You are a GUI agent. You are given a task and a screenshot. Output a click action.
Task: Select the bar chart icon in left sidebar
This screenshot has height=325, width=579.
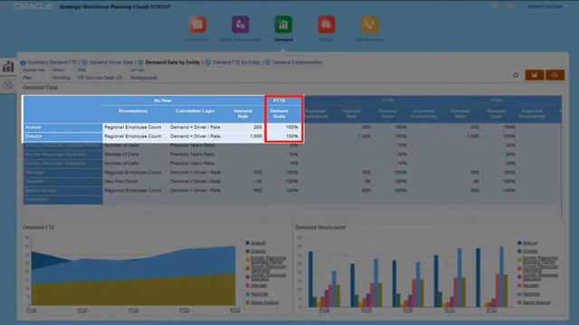[8, 67]
